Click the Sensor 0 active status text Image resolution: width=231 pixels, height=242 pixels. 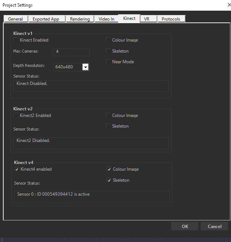(x=53, y=194)
